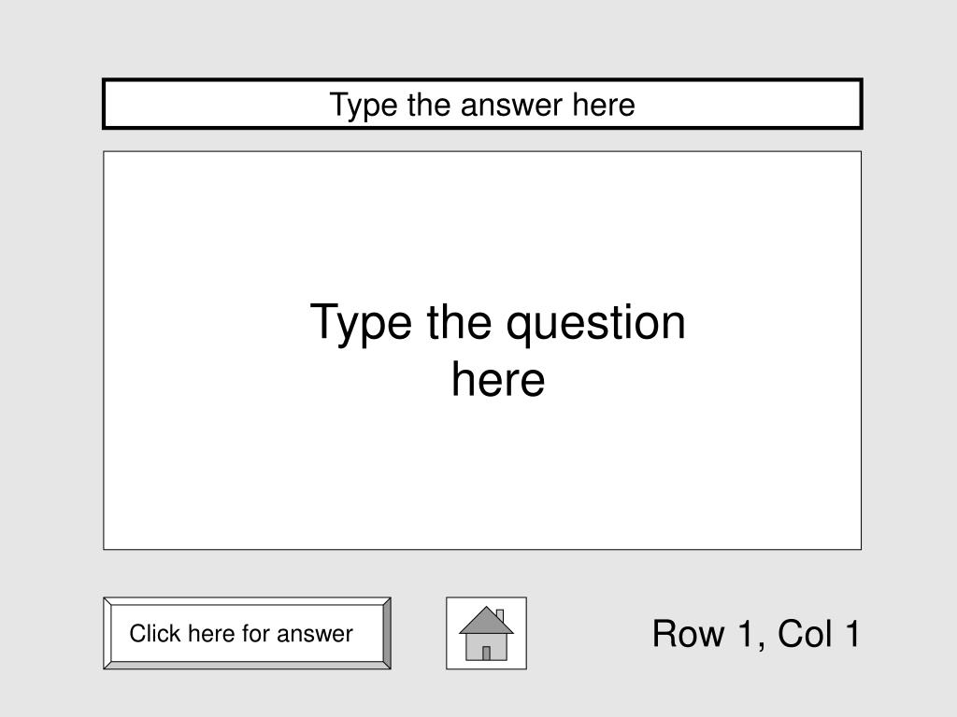The height and width of the screenshot is (717, 957).
Task: Click the 'Row 1' portion of the label
Action: pos(704,634)
